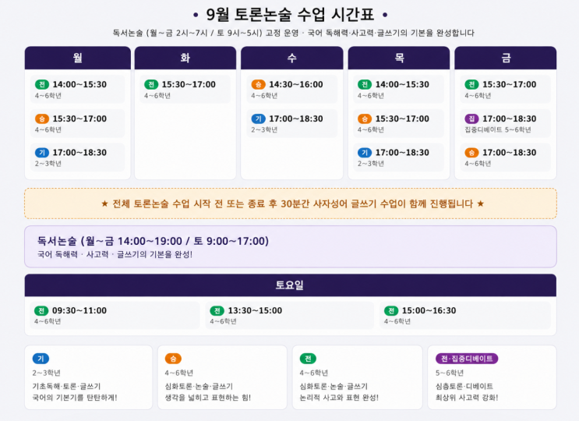This screenshot has height=421, width=579.
Task: Click green 전 badge on Saturday 09:30~11:00
Action: click(41, 311)
